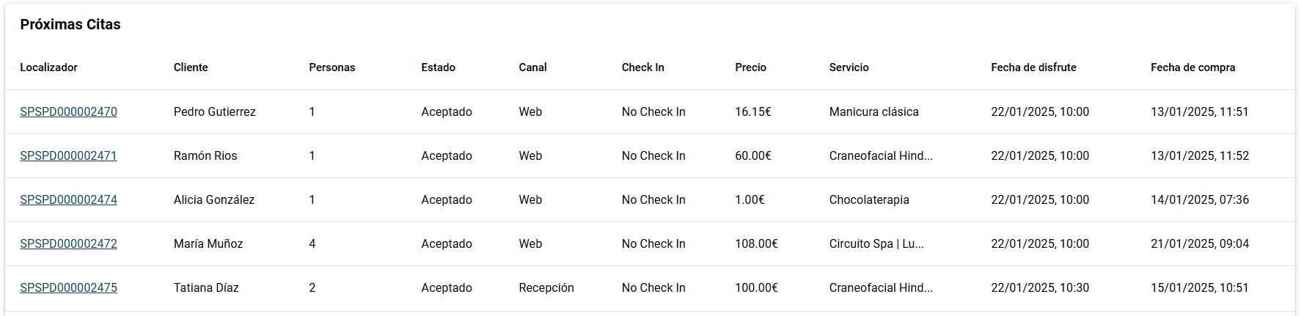
Task: Click the Servicio column header
Action: (x=849, y=67)
